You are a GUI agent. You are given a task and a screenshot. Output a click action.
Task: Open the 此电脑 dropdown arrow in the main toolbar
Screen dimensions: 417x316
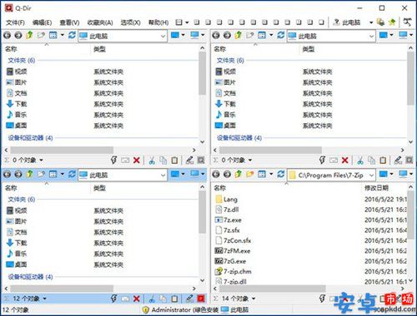pyautogui.click(x=371, y=22)
